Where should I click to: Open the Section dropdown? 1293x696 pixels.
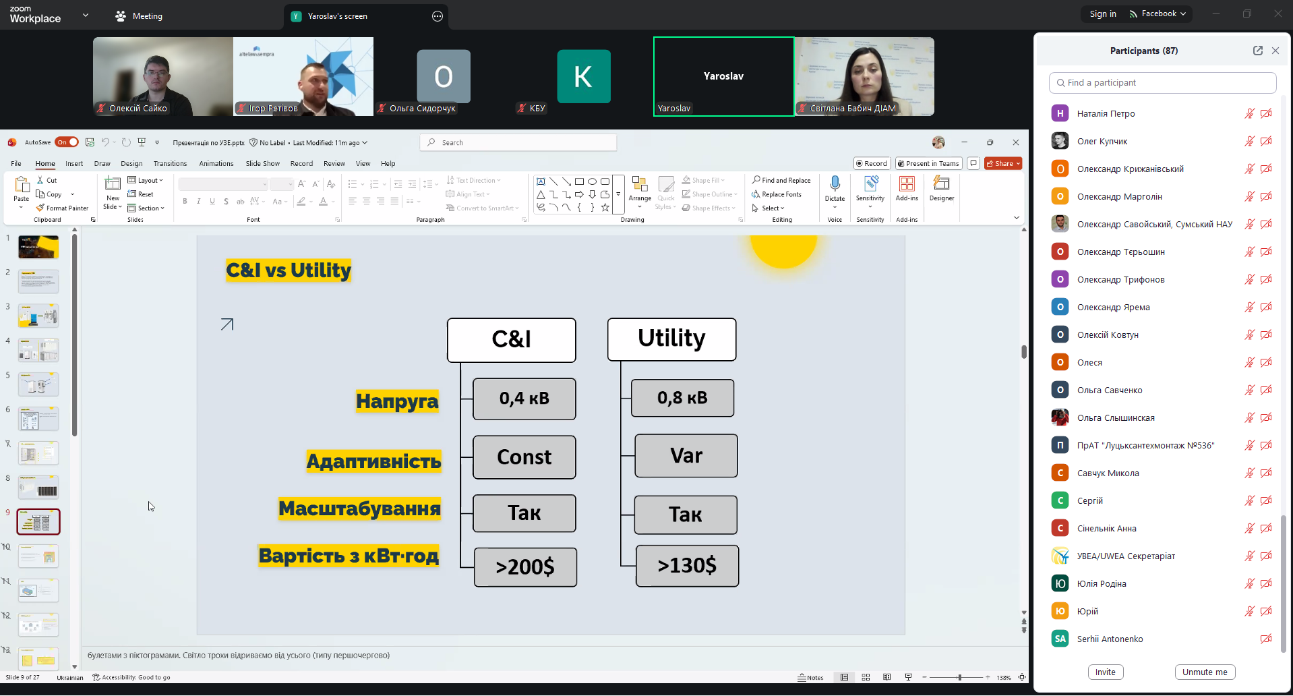(146, 208)
